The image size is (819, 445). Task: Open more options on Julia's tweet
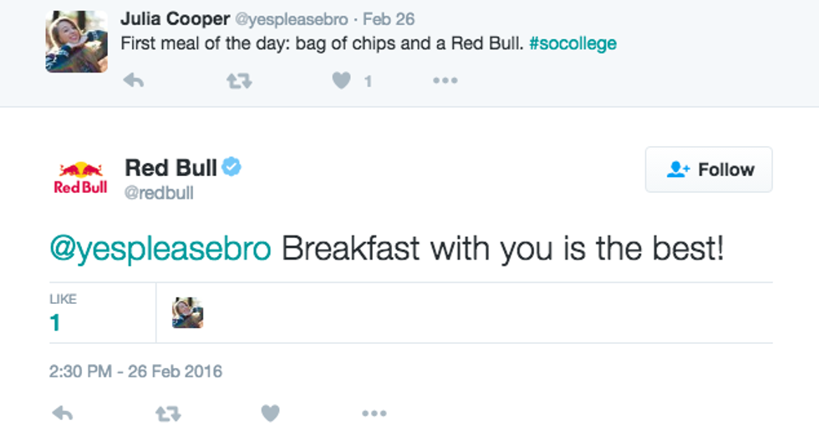pos(445,81)
